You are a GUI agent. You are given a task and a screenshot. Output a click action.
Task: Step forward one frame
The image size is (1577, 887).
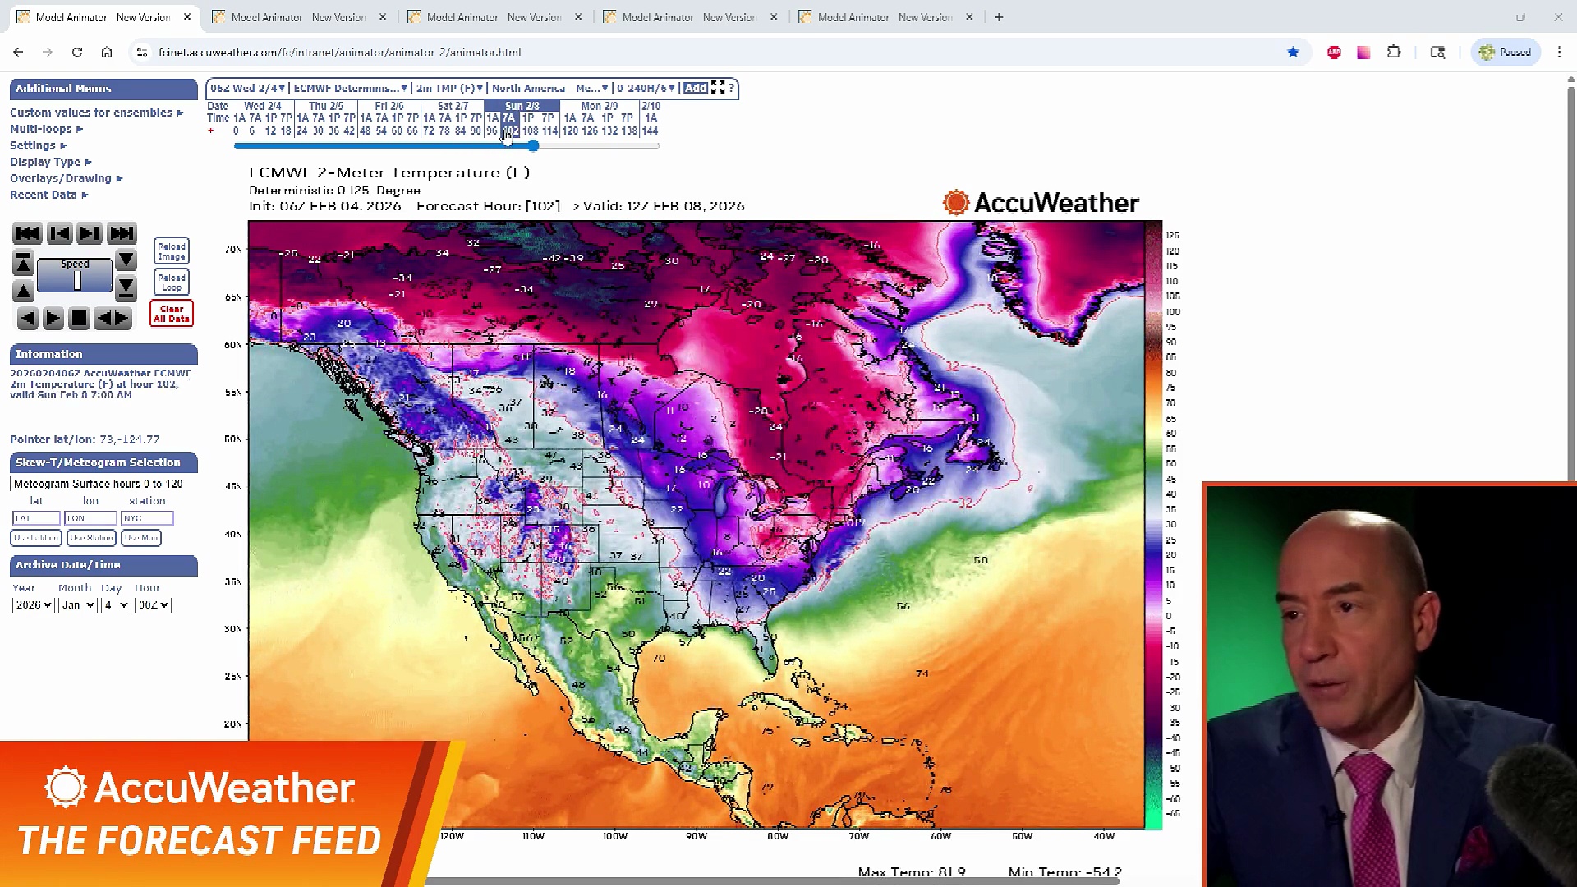[90, 234]
